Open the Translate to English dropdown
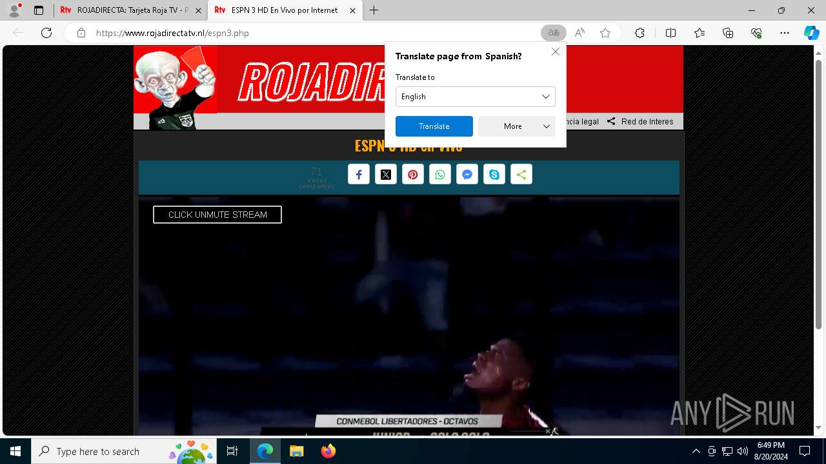The width and height of the screenshot is (826, 464). click(475, 97)
